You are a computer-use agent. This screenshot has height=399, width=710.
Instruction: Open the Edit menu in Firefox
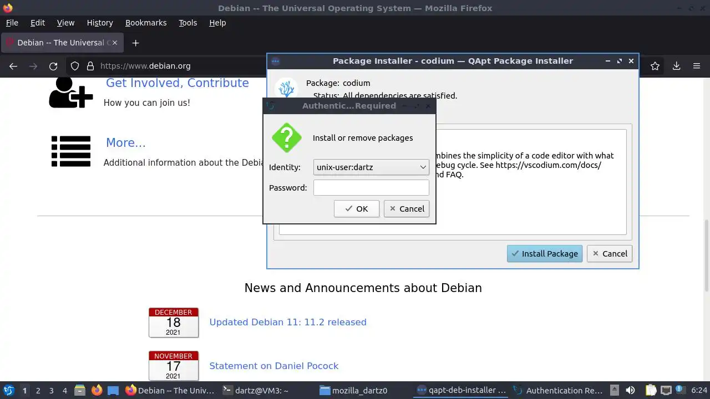pyautogui.click(x=38, y=23)
